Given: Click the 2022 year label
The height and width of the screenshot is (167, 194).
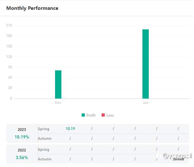Looking at the screenshot, I should (x=22, y=150).
